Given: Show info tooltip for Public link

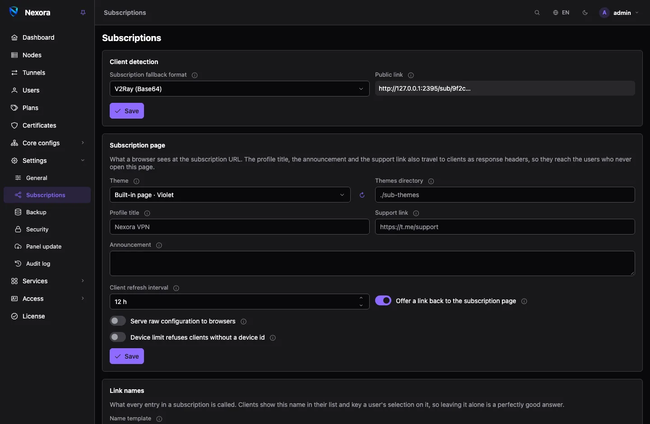Looking at the screenshot, I should coord(411,75).
